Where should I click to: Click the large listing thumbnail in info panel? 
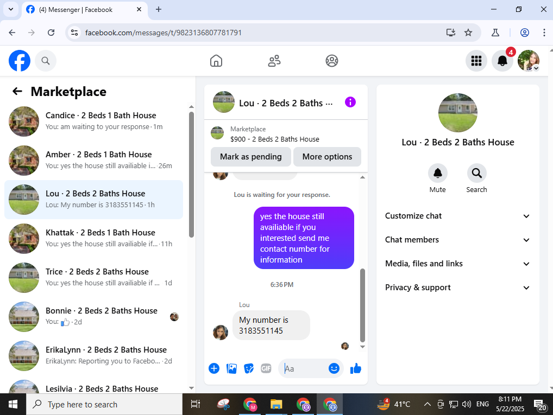coord(457,113)
